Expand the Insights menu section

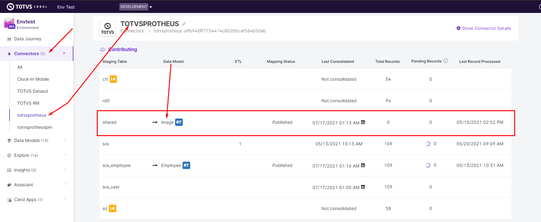pyautogui.click(x=65, y=169)
